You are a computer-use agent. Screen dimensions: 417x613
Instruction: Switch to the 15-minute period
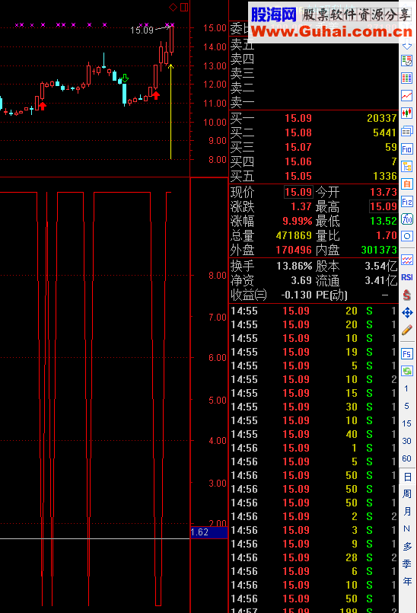tap(407, 423)
